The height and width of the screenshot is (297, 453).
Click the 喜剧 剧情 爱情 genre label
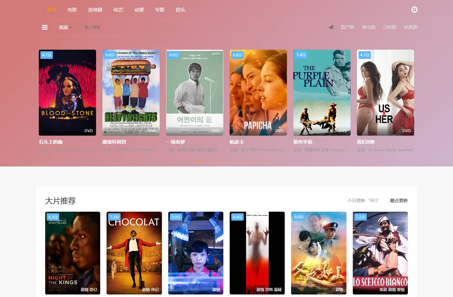392,290
